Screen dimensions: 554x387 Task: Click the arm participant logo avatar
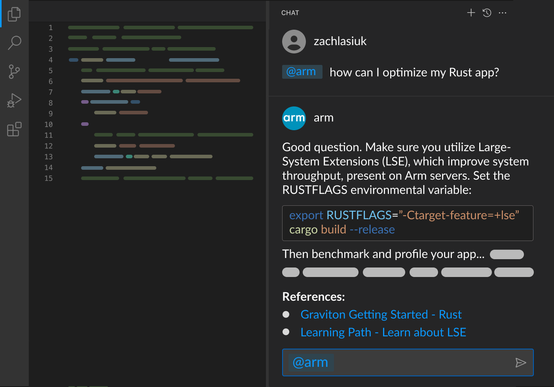point(294,118)
